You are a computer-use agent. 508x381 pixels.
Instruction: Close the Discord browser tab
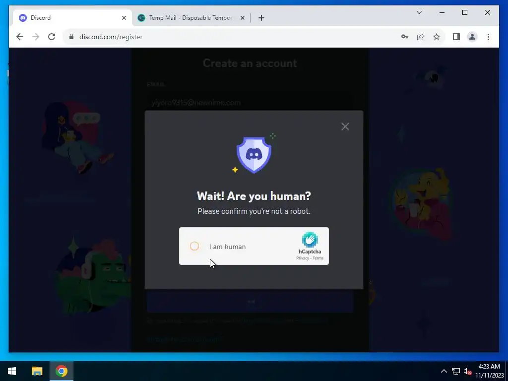[124, 18]
